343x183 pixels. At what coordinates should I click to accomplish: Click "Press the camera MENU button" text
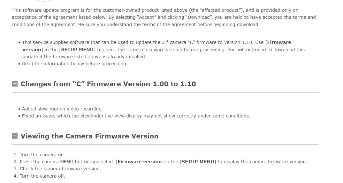[59, 162]
